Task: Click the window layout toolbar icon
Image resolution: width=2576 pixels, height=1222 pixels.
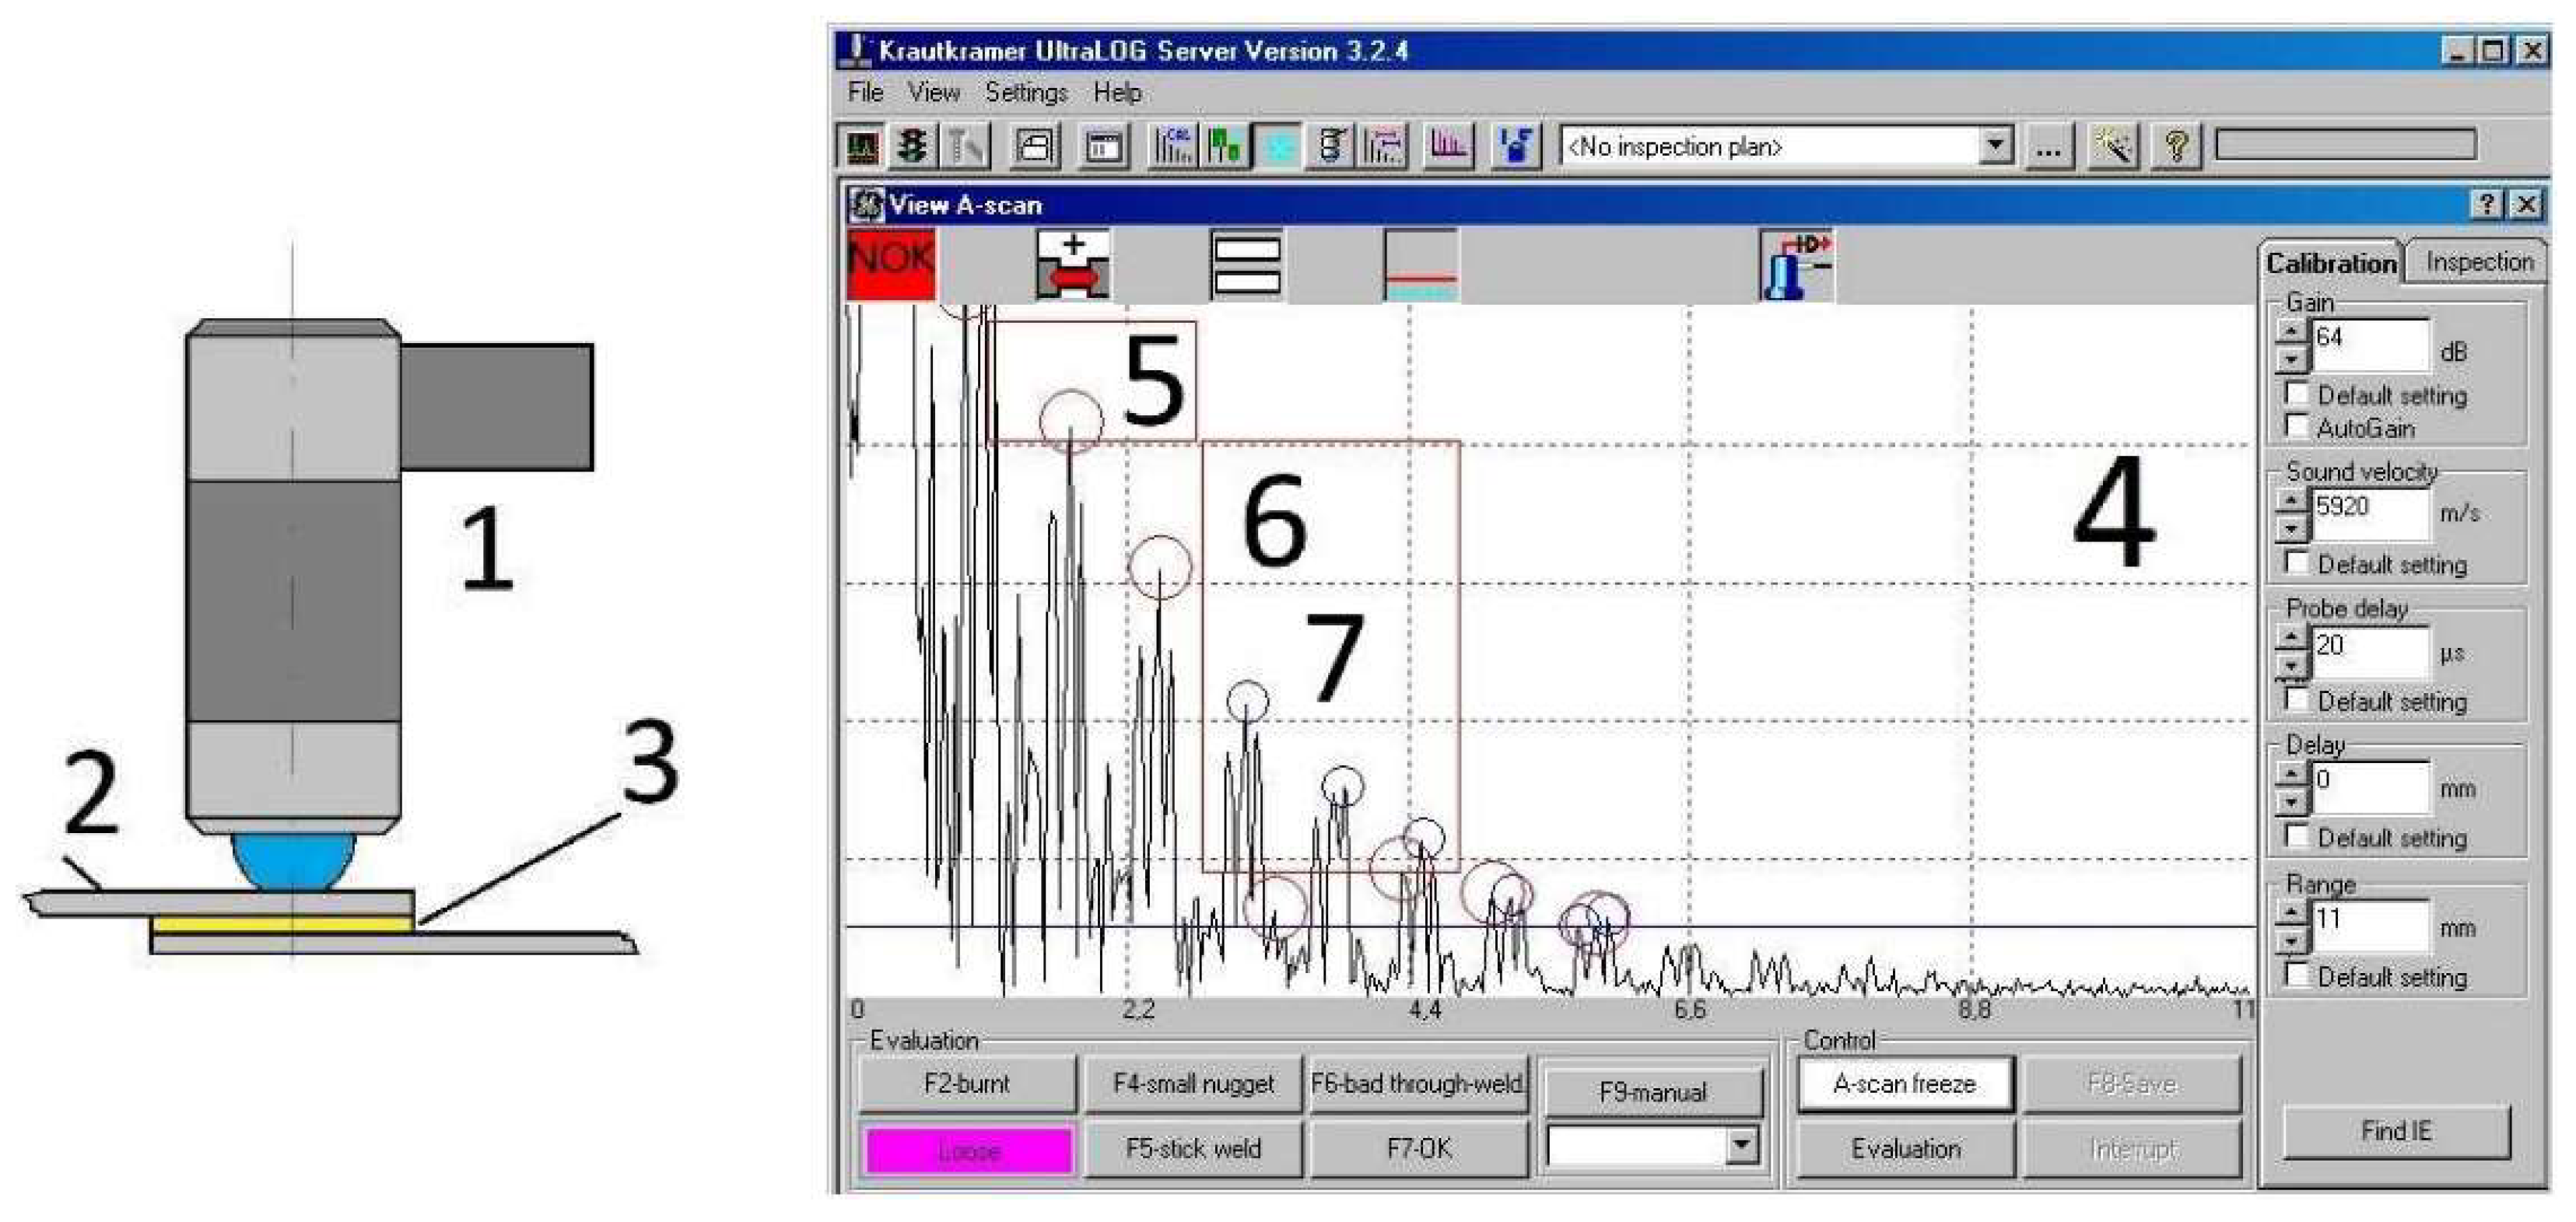Action: 1104,147
